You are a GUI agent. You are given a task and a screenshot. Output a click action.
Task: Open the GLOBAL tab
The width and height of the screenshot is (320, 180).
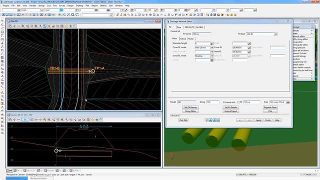pyautogui.click(x=199, y=27)
